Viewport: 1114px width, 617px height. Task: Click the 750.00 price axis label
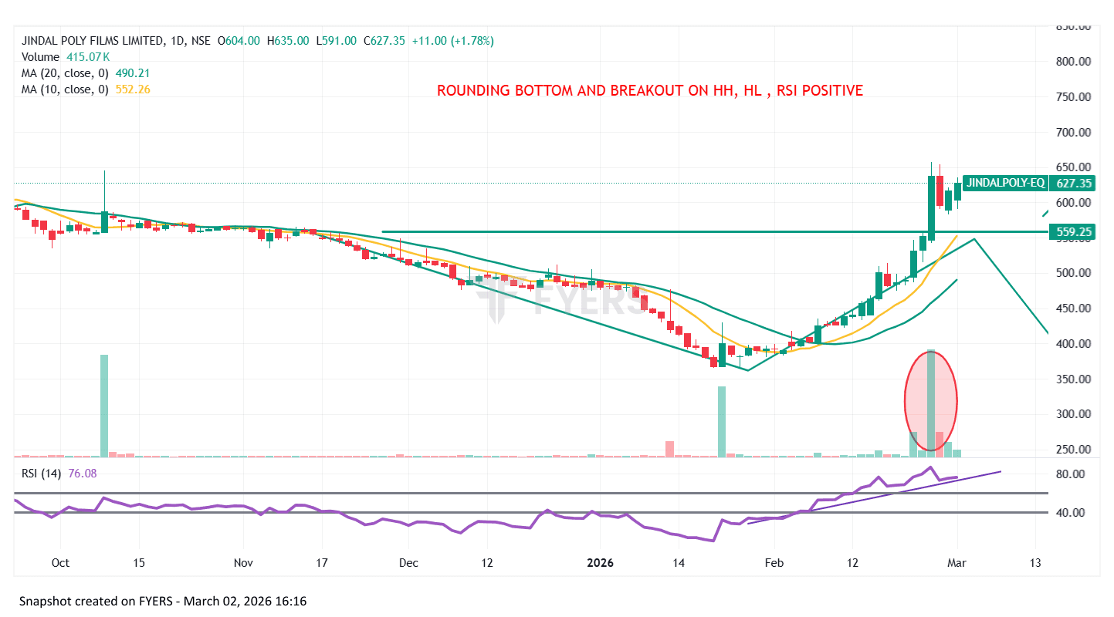pos(1073,97)
